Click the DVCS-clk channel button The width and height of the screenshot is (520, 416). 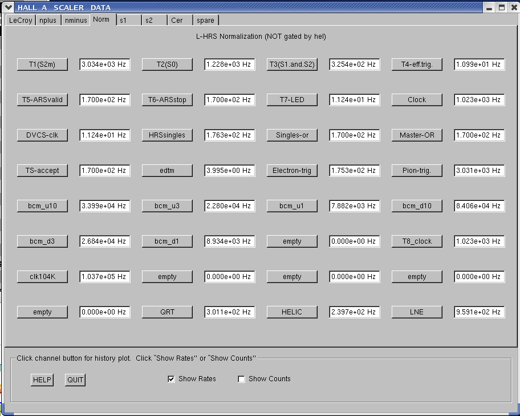(x=42, y=135)
